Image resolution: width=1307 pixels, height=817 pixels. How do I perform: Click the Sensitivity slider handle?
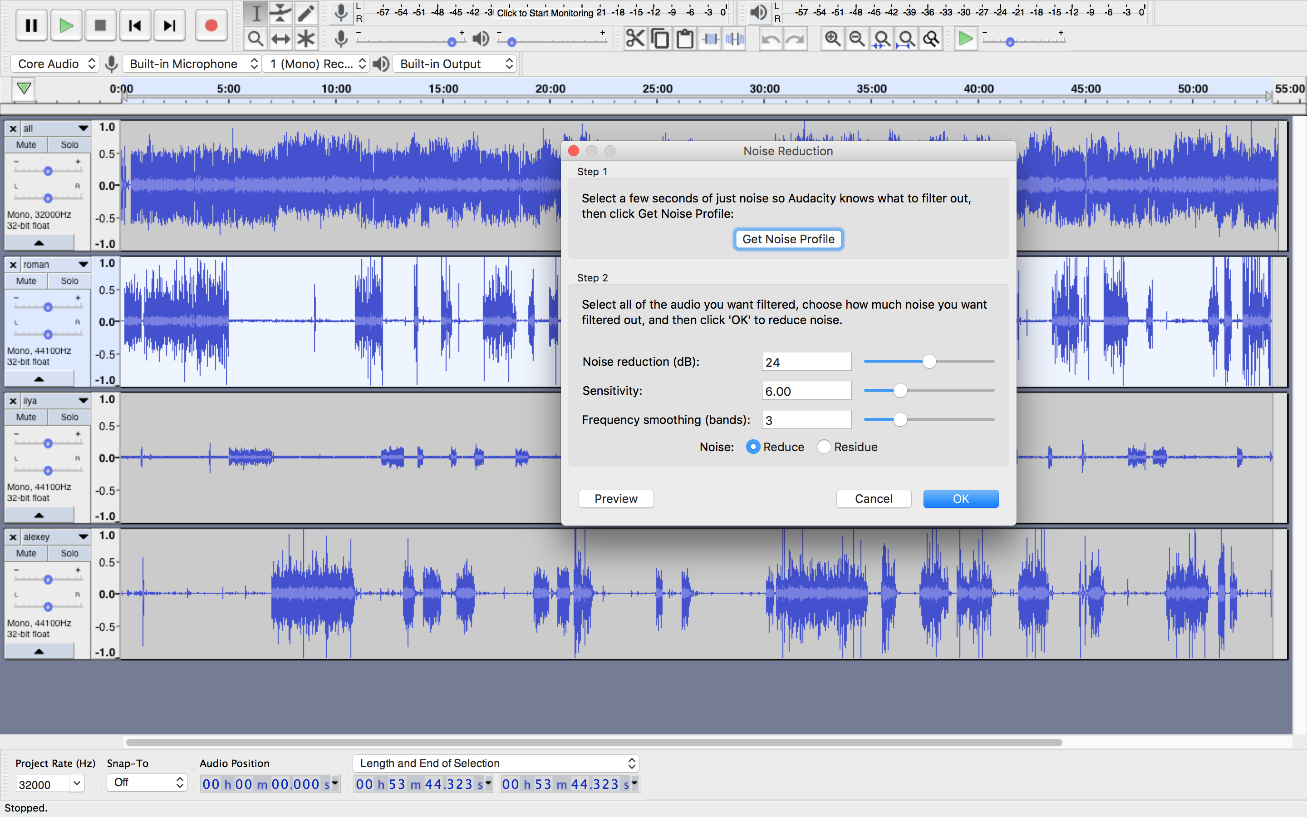pos(900,391)
